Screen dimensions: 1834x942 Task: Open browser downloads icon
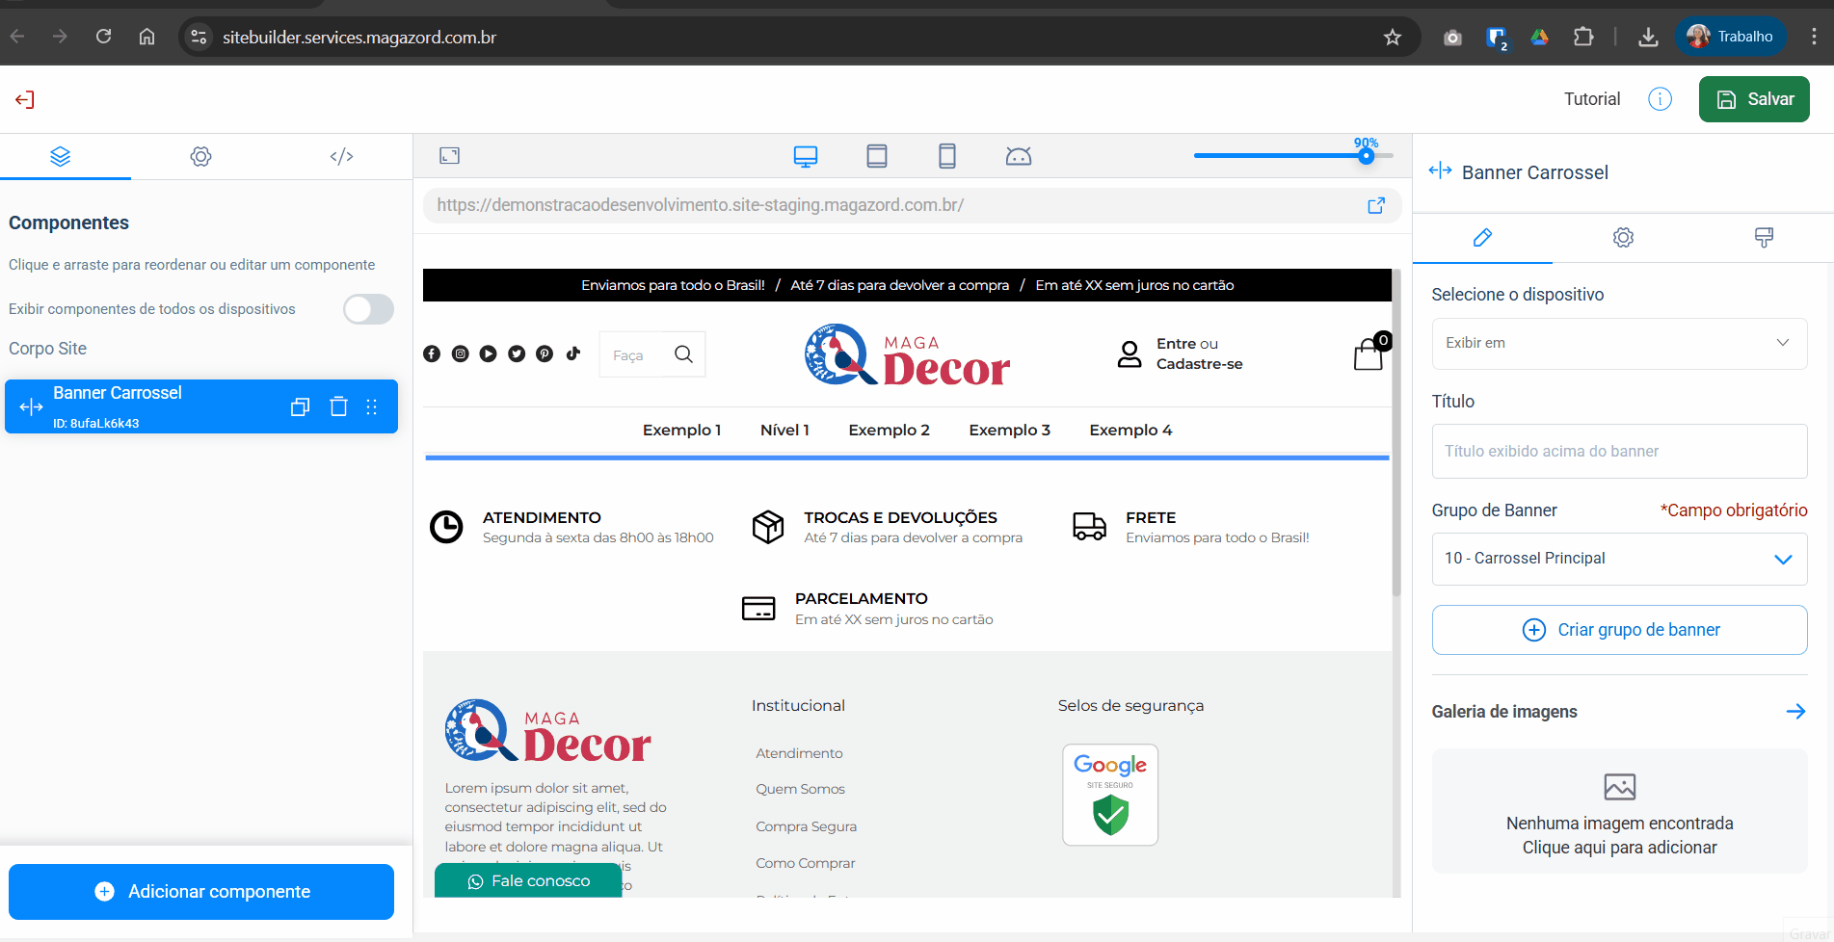click(1648, 38)
